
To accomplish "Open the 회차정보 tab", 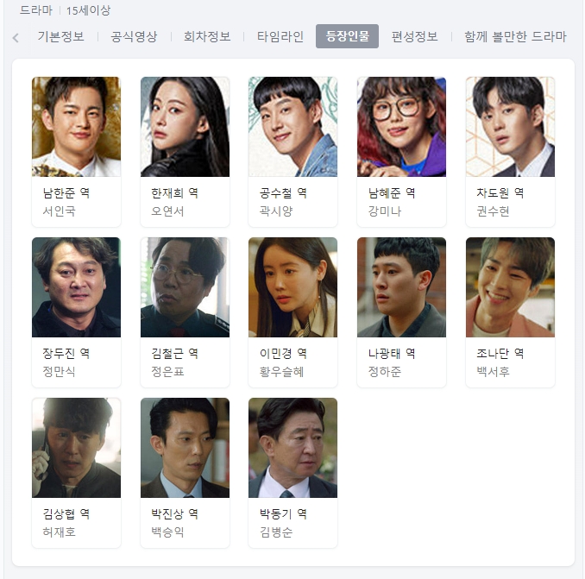I will (207, 36).
